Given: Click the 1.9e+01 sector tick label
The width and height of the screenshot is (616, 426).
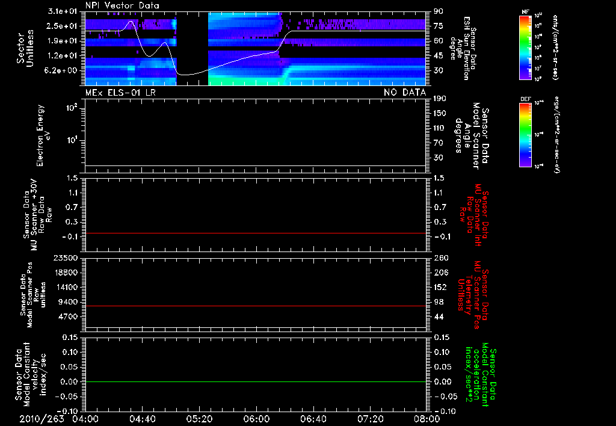Looking at the screenshot, I should (63, 41).
